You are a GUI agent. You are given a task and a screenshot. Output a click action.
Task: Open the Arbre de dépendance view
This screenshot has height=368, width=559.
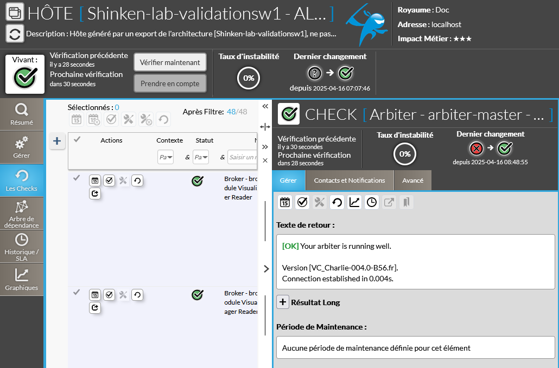click(22, 214)
